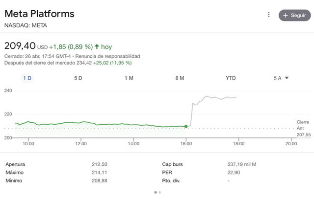Click the green dot at market close
Image resolution: width=314 pixels, height=200 pixels.
186,126
